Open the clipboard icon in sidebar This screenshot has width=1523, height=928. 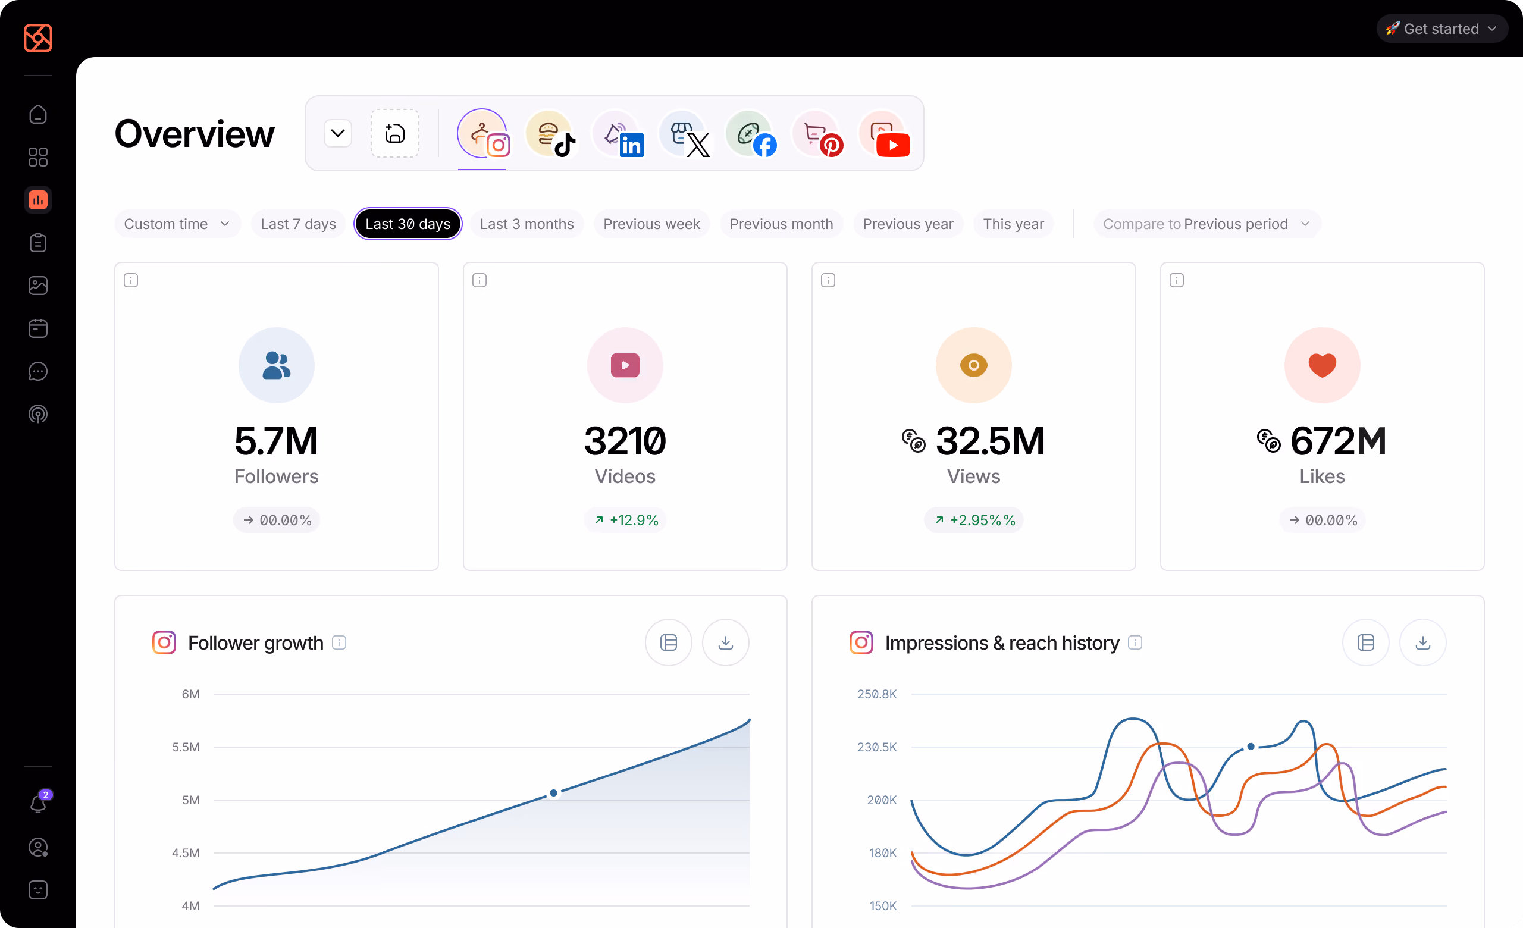[37, 243]
